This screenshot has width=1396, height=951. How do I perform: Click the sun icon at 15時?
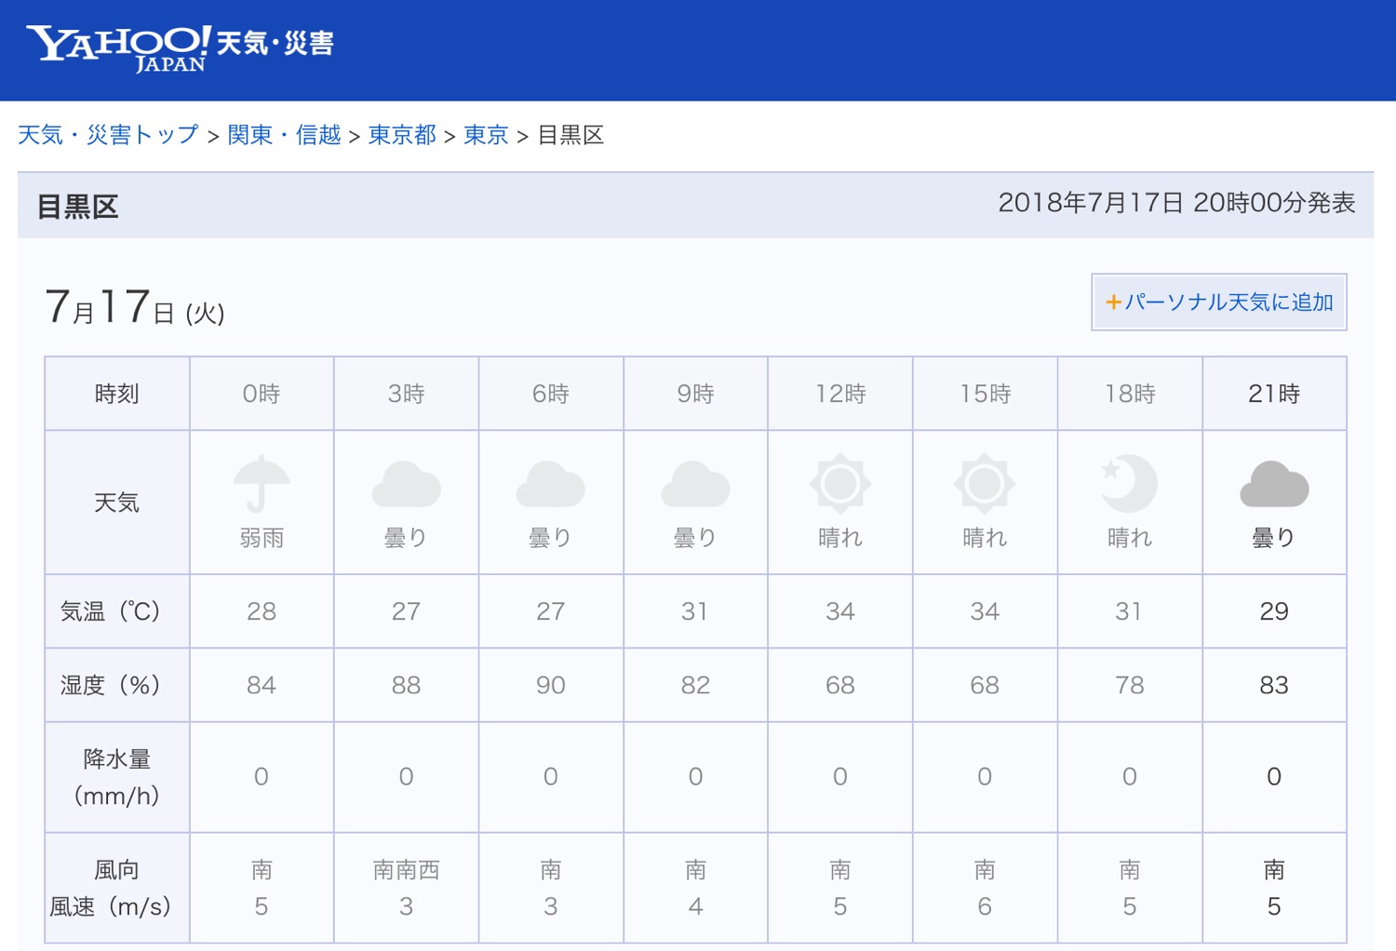(984, 484)
